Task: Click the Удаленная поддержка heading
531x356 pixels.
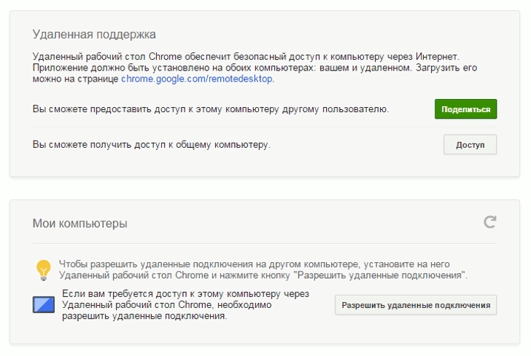Action: pos(95,34)
